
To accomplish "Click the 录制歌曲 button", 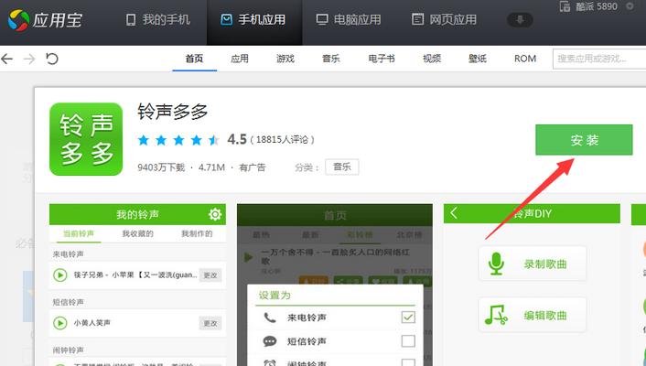I will point(533,264).
